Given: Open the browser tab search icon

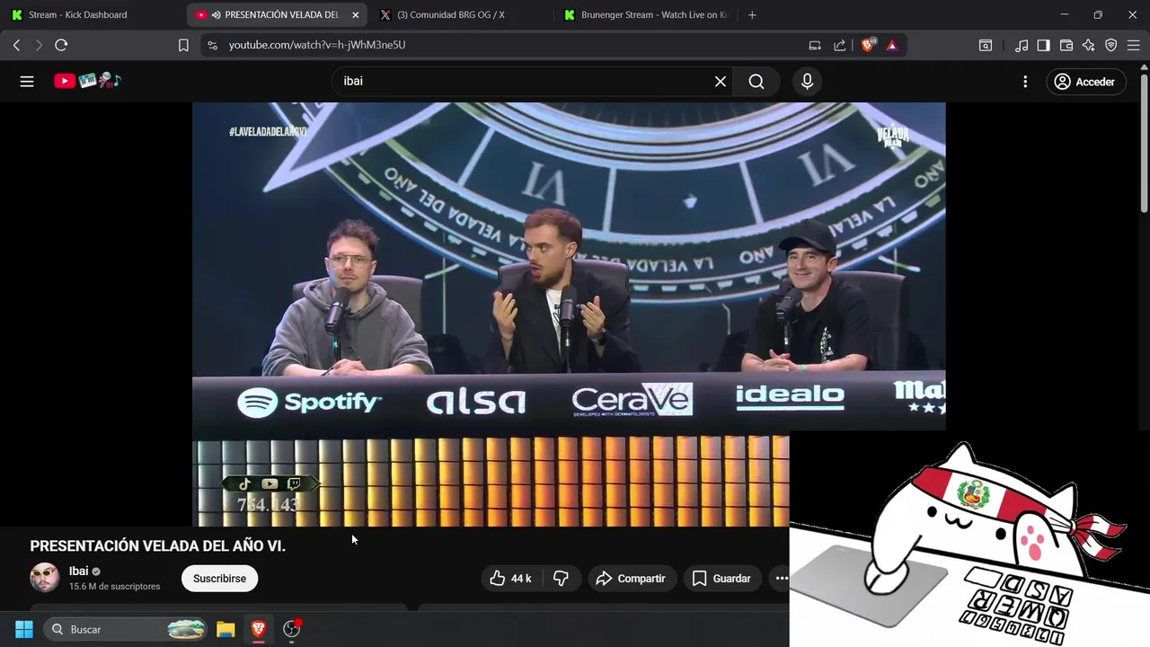Looking at the screenshot, I should click(986, 45).
